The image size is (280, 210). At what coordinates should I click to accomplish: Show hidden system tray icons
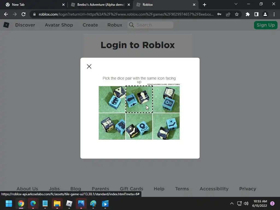click(232, 203)
